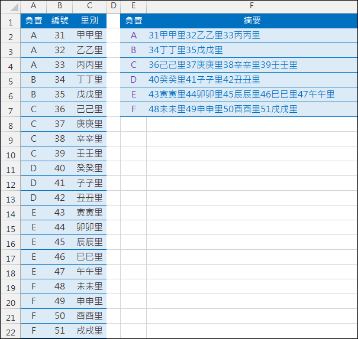Select cell with number 35

point(60,94)
